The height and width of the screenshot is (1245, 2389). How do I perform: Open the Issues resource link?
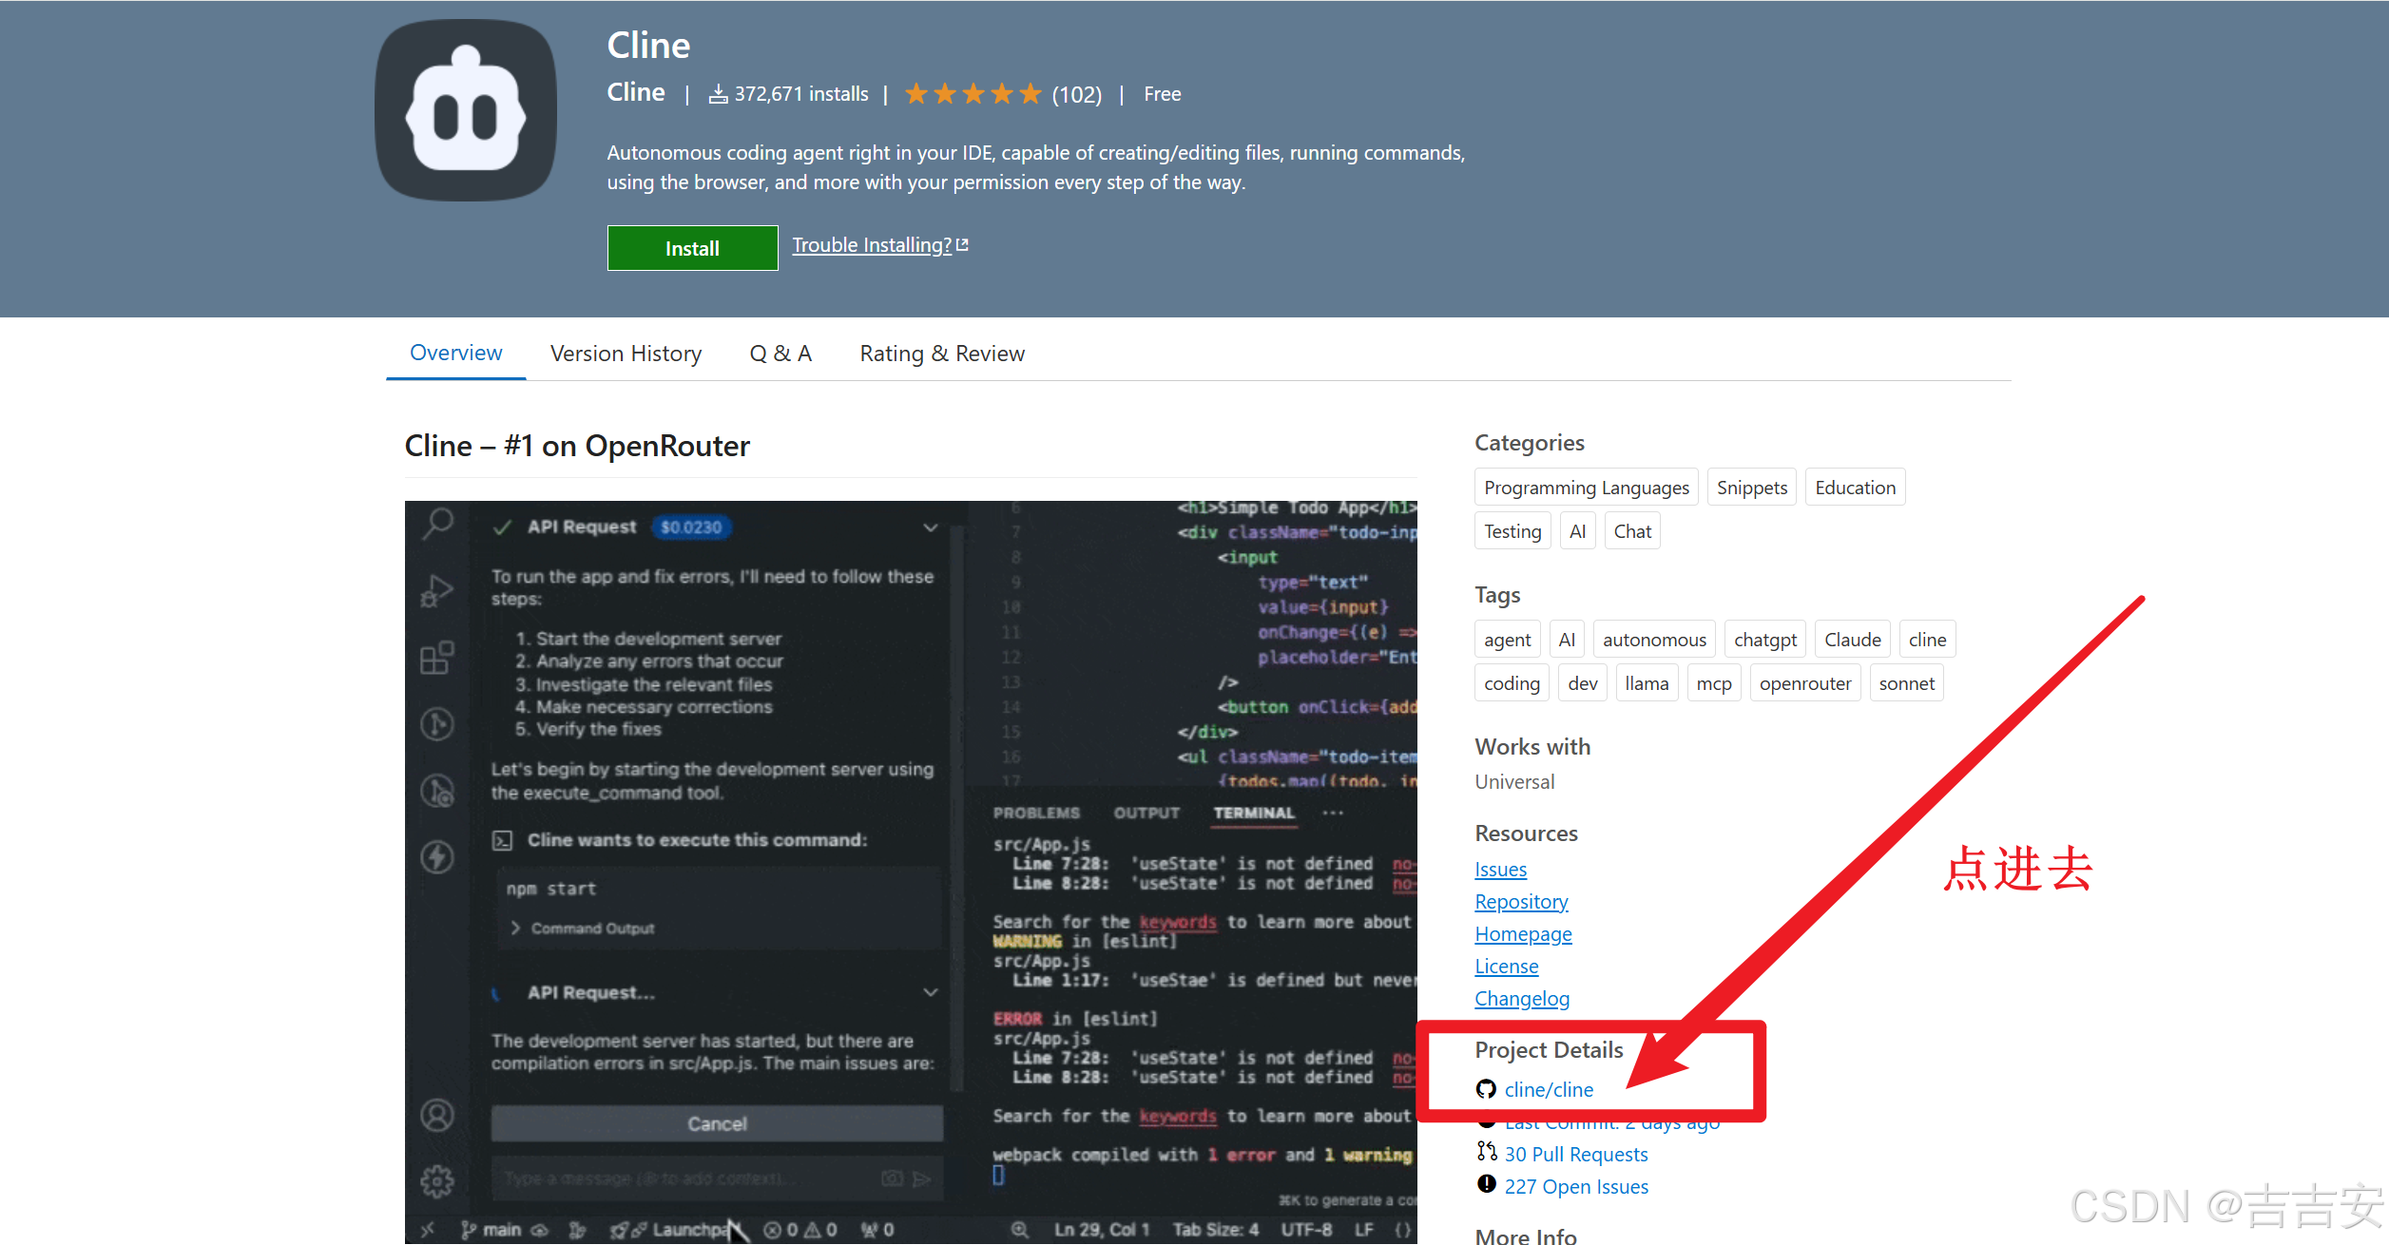click(x=1500, y=870)
